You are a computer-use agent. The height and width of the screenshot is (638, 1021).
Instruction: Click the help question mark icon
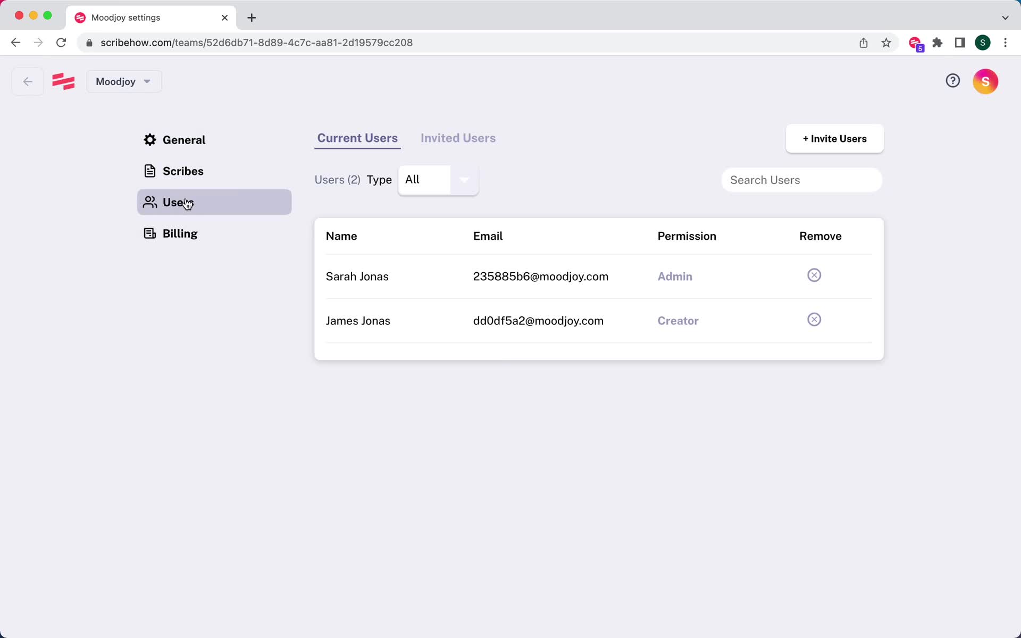[952, 81]
